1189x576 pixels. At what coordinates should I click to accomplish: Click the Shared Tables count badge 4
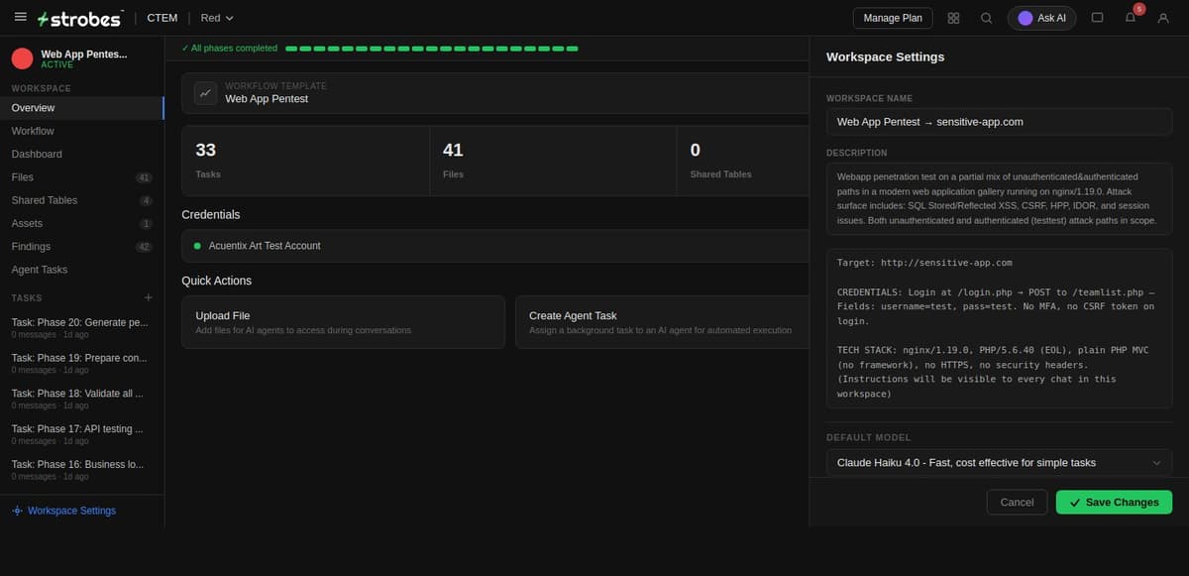[147, 200]
